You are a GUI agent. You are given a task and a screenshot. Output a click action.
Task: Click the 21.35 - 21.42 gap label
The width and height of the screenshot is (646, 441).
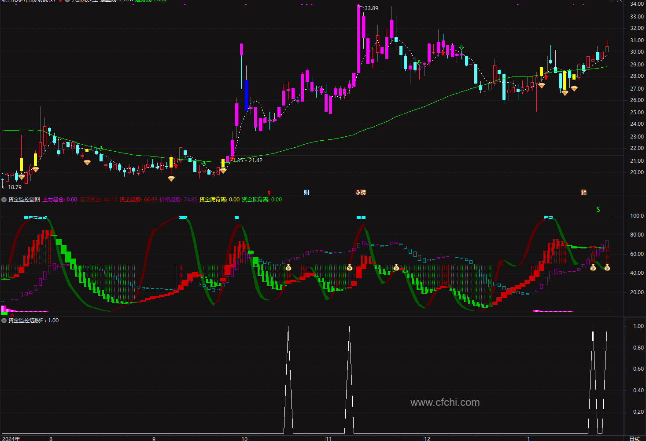(x=247, y=160)
